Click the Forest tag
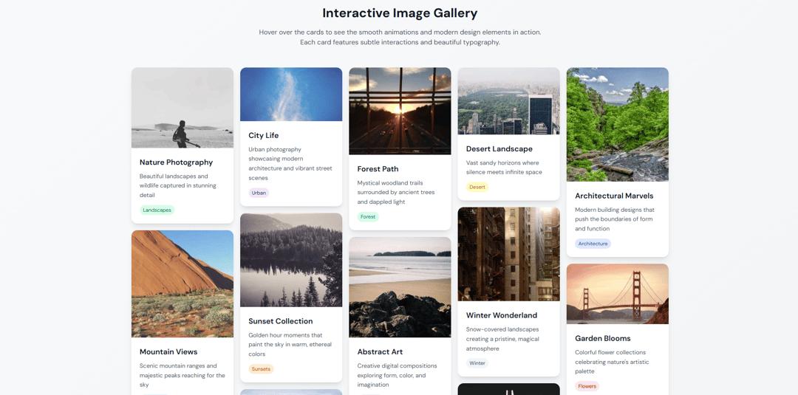This screenshot has height=395, width=798. [x=368, y=216]
